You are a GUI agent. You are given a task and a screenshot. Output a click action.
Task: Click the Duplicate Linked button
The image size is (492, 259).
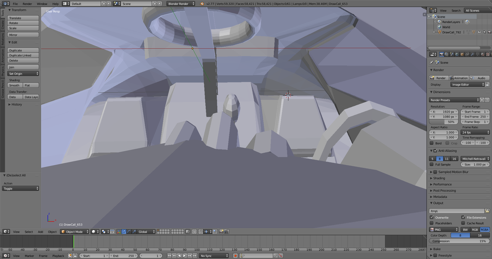point(23,55)
